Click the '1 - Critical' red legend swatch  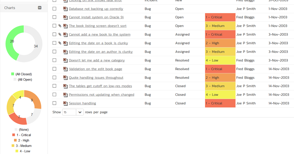14,135
